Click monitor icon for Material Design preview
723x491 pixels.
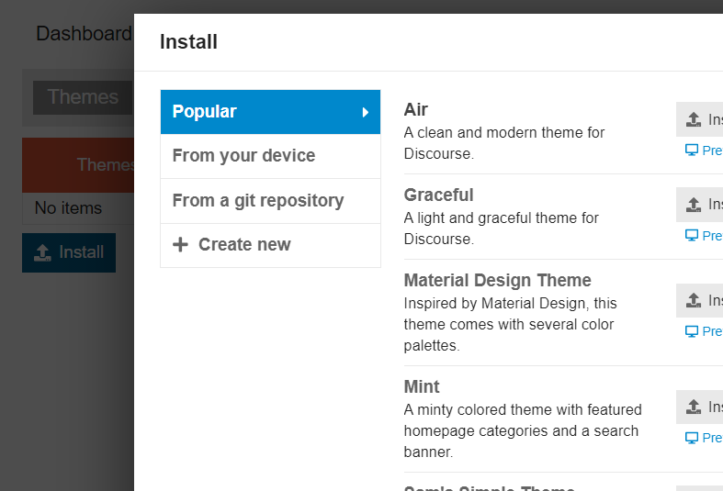click(x=692, y=331)
